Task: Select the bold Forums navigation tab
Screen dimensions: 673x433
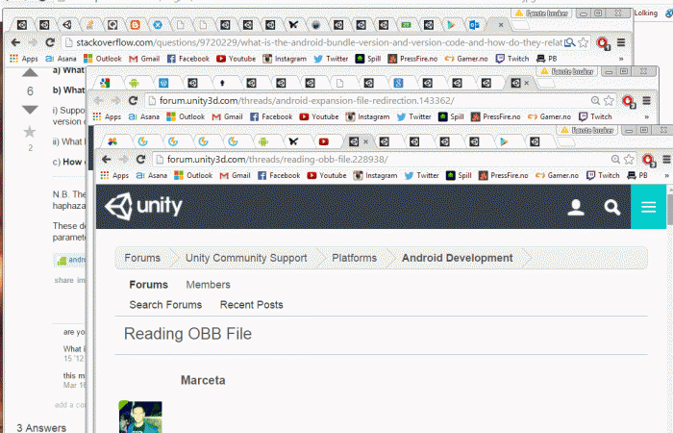Action: coord(148,285)
